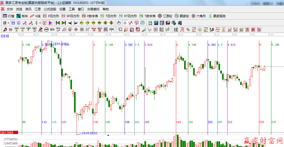This screenshot has width=284, height=147.
Task: Open the 行情 market quotes view
Action: (x=8, y=16)
